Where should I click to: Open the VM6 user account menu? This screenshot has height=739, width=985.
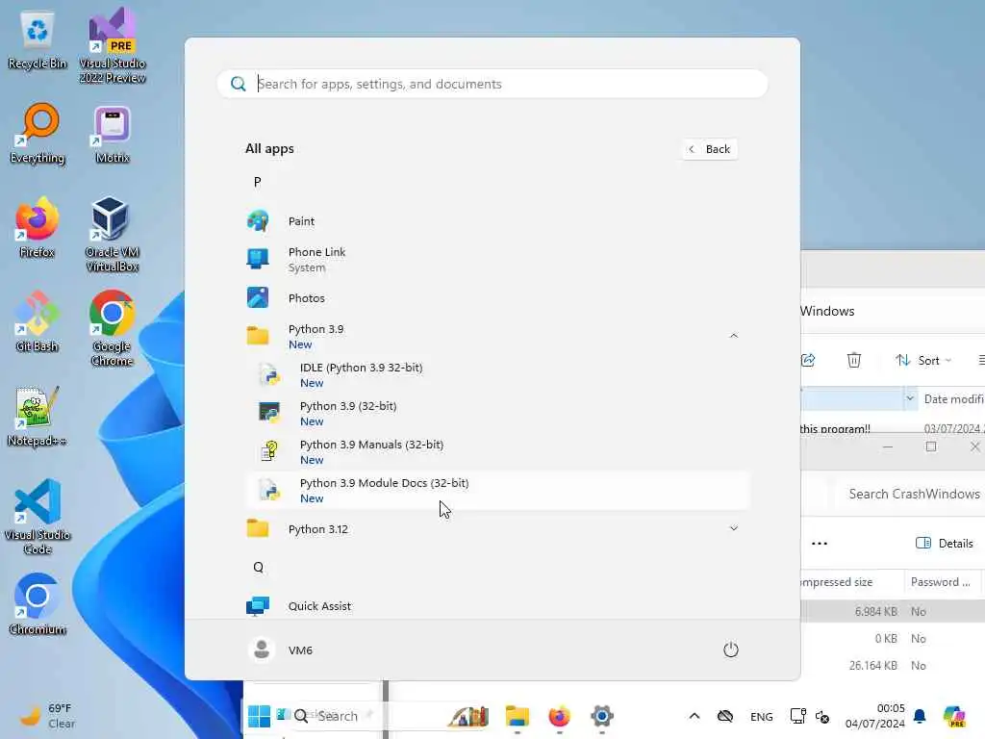pyautogui.click(x=280, y=650)
